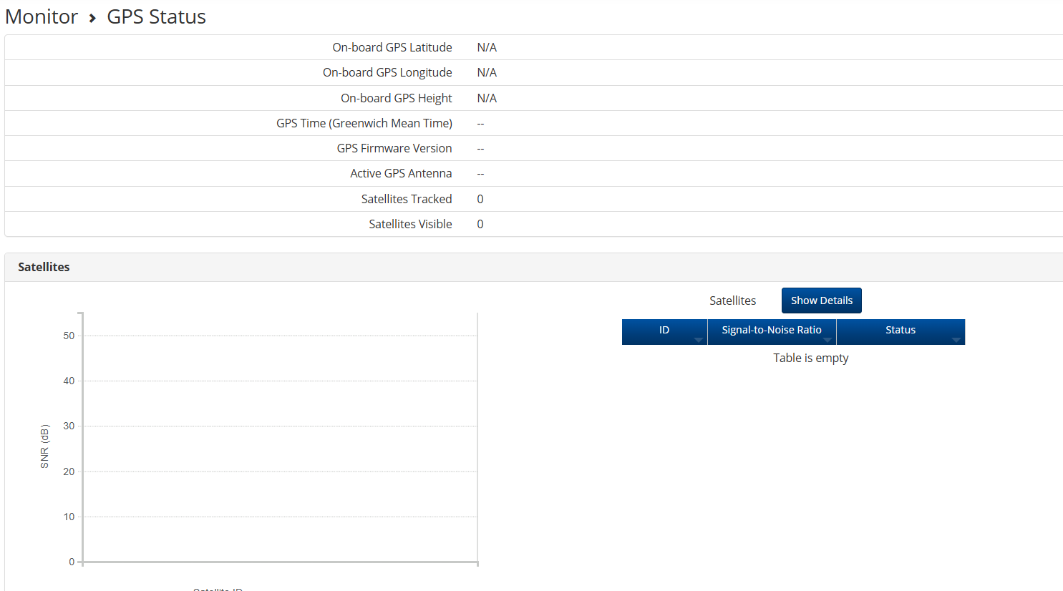Viewport: 1063px width, 591px height.
Task: Click the Satellites panel header
Action: pos(44,267)
